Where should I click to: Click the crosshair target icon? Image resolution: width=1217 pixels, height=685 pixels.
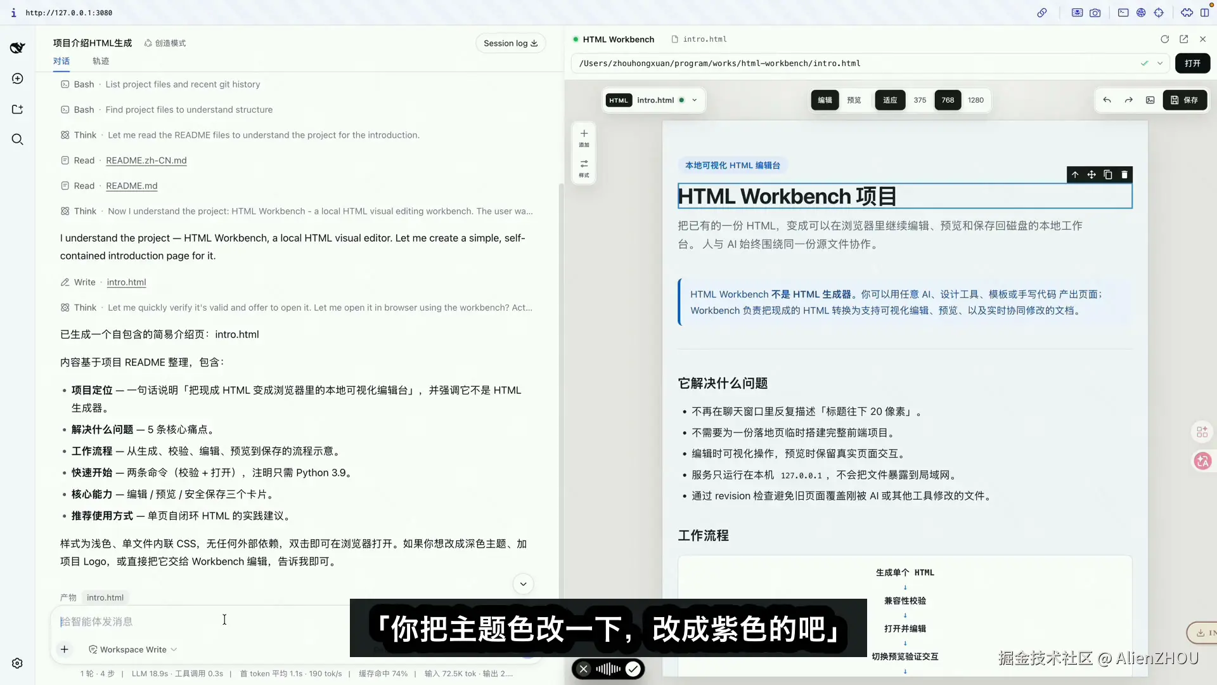(x=1159, y=13)
